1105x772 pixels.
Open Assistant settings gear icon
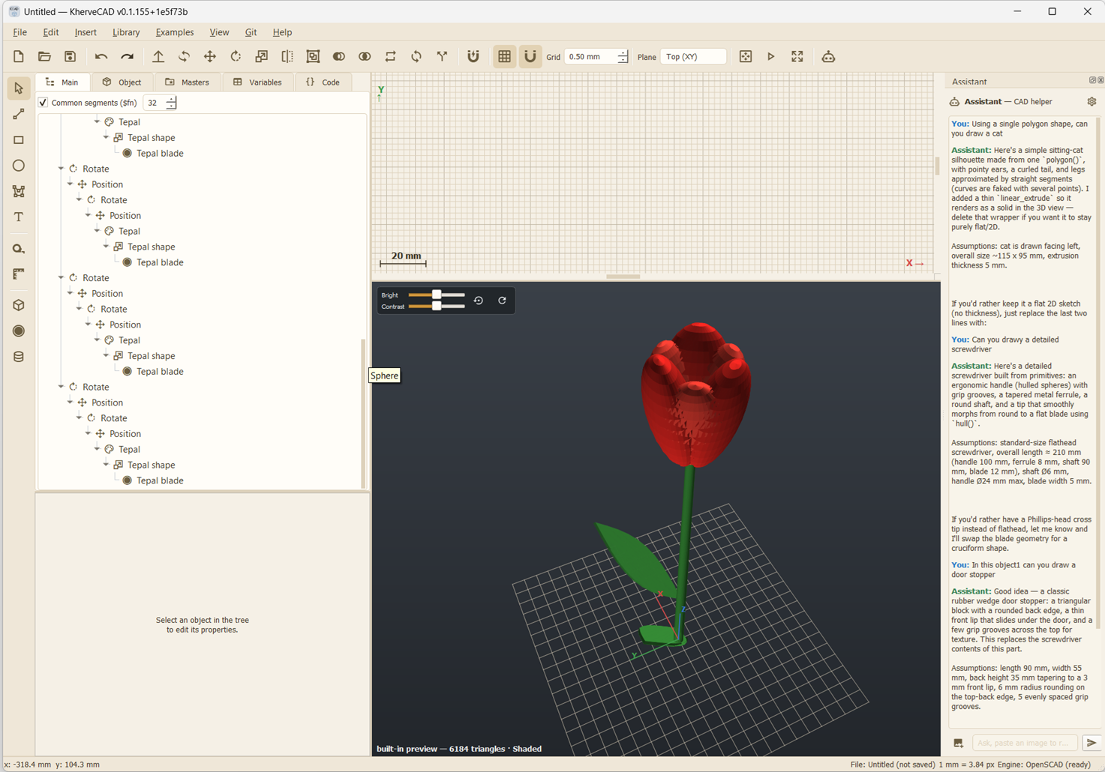click(1091, 102)
